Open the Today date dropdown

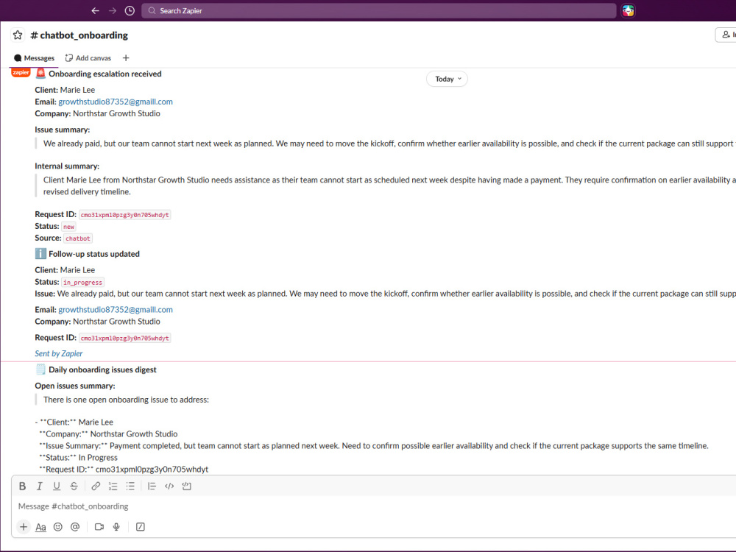[x=447, y=79]
